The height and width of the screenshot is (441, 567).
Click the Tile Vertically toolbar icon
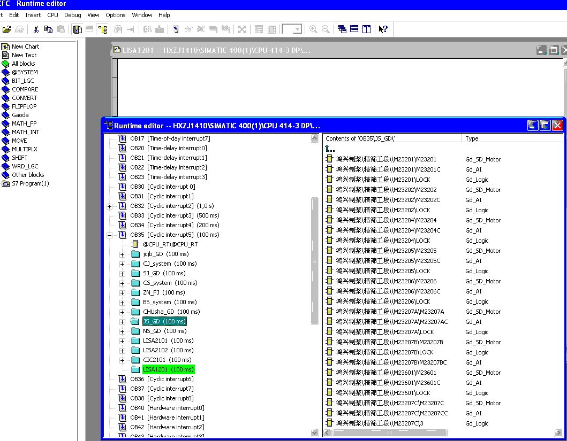(x=366, y=29)
